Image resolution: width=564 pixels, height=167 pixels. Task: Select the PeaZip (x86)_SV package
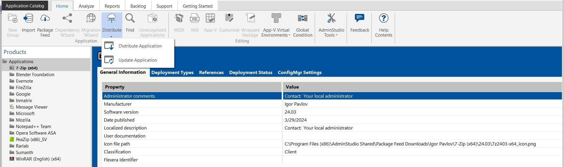point(31,140)
